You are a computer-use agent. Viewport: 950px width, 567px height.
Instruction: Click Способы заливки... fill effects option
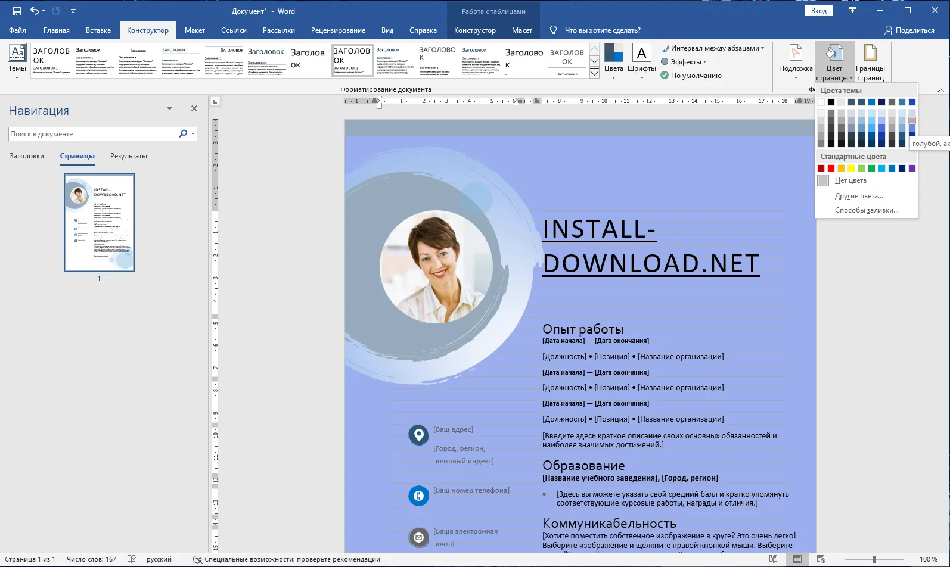tap(866, 210)
